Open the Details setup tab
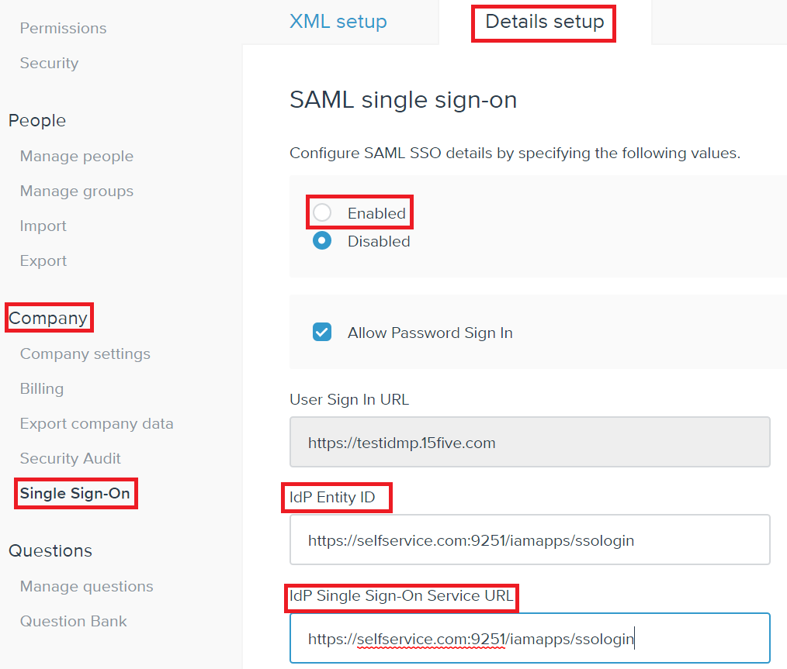 pos(544,22)
